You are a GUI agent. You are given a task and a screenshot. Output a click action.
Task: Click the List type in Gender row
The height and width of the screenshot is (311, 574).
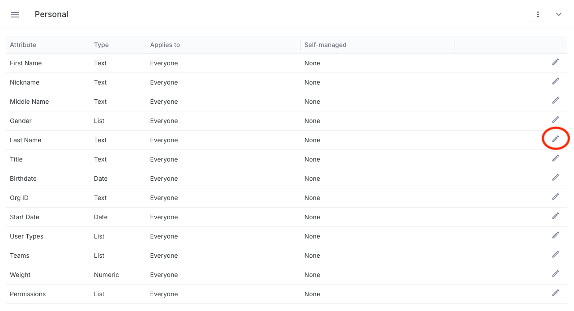point(99,121)
